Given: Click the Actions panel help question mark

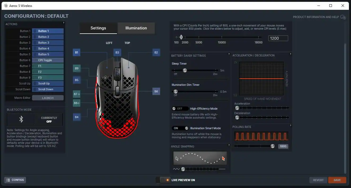Looking at the screenshot, I should (63, 23).
